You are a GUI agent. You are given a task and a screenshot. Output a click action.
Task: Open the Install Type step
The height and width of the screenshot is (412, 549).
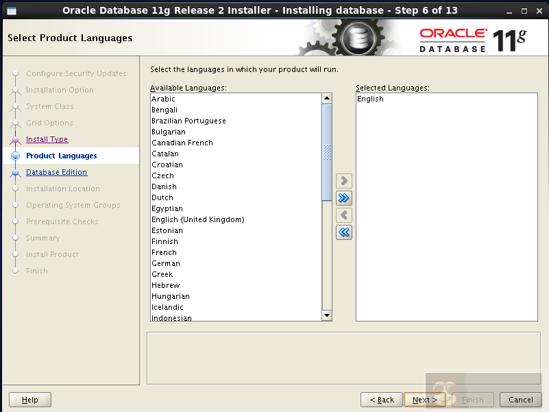tap(47, 139)
